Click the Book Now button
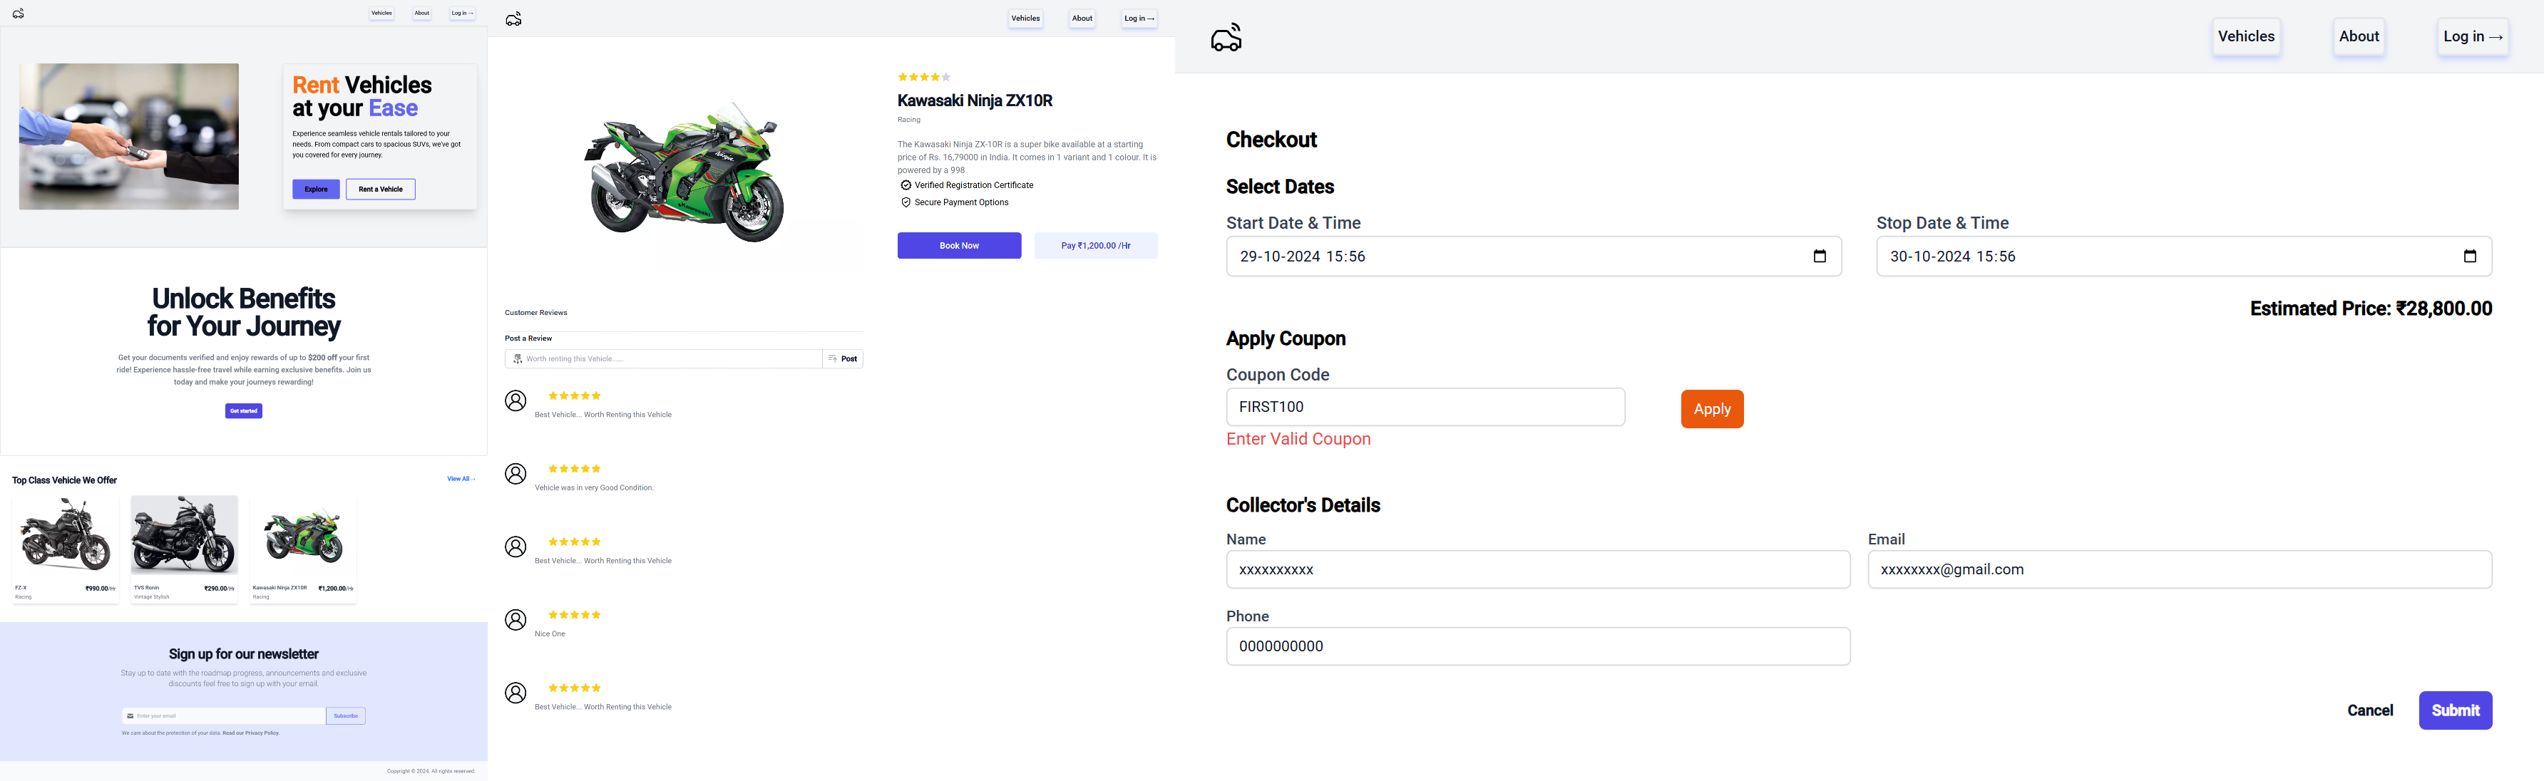Screen dimensions: 2544x781 coord(959,246)
